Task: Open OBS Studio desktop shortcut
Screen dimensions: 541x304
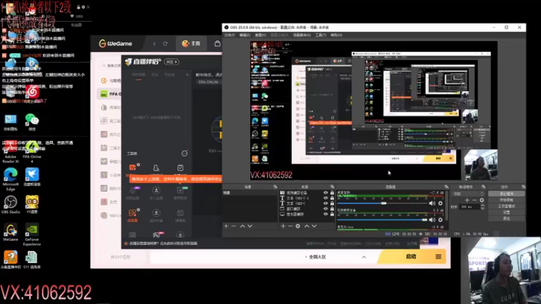Action: [10, 204]
